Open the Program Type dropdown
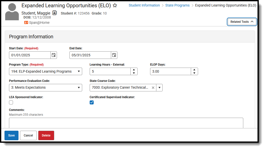The width and height of the screenshot is (265, 149). point(45,71)
